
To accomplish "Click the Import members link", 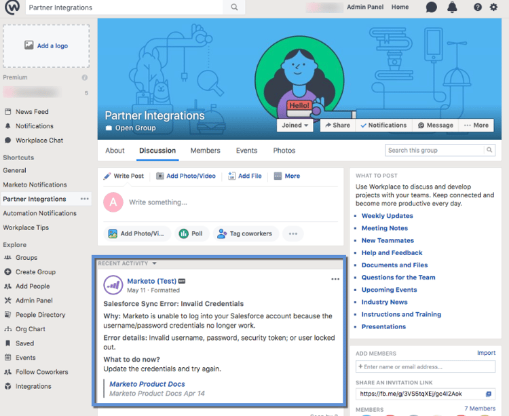I will (487, 353).
